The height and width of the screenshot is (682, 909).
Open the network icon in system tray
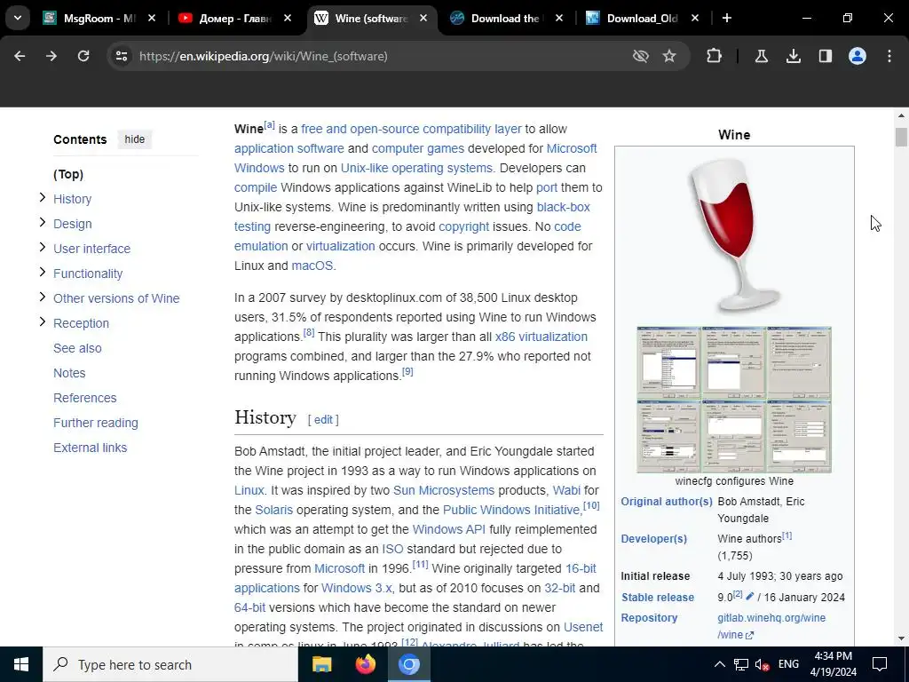741,664
